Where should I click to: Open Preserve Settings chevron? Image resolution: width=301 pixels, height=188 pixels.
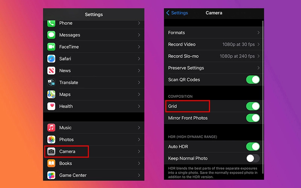(x=258, y=68)
